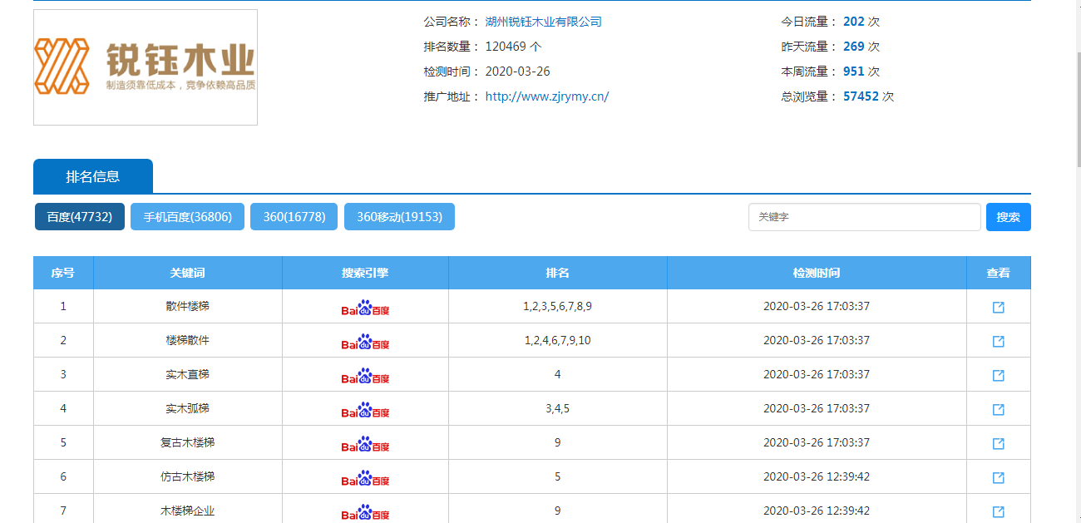This screenshot has width=1081, height=523.
Task: Select the 360移动(19153) tab
Action: [399, 216]
